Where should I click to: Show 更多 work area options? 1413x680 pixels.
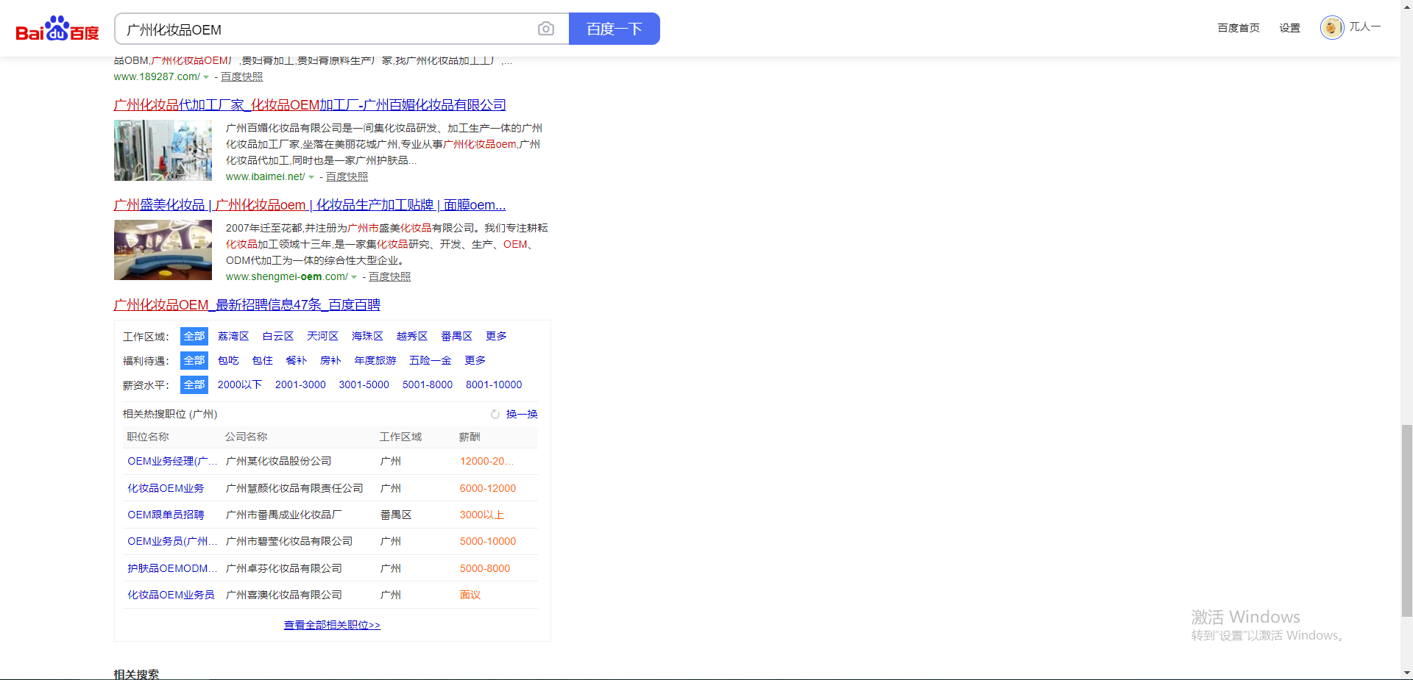[x=496, y=336]
